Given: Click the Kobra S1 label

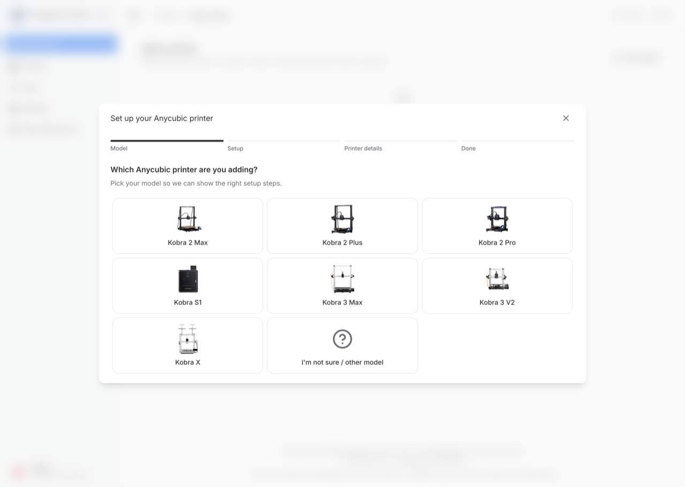Looking at the screenshot, I should 188,302.
